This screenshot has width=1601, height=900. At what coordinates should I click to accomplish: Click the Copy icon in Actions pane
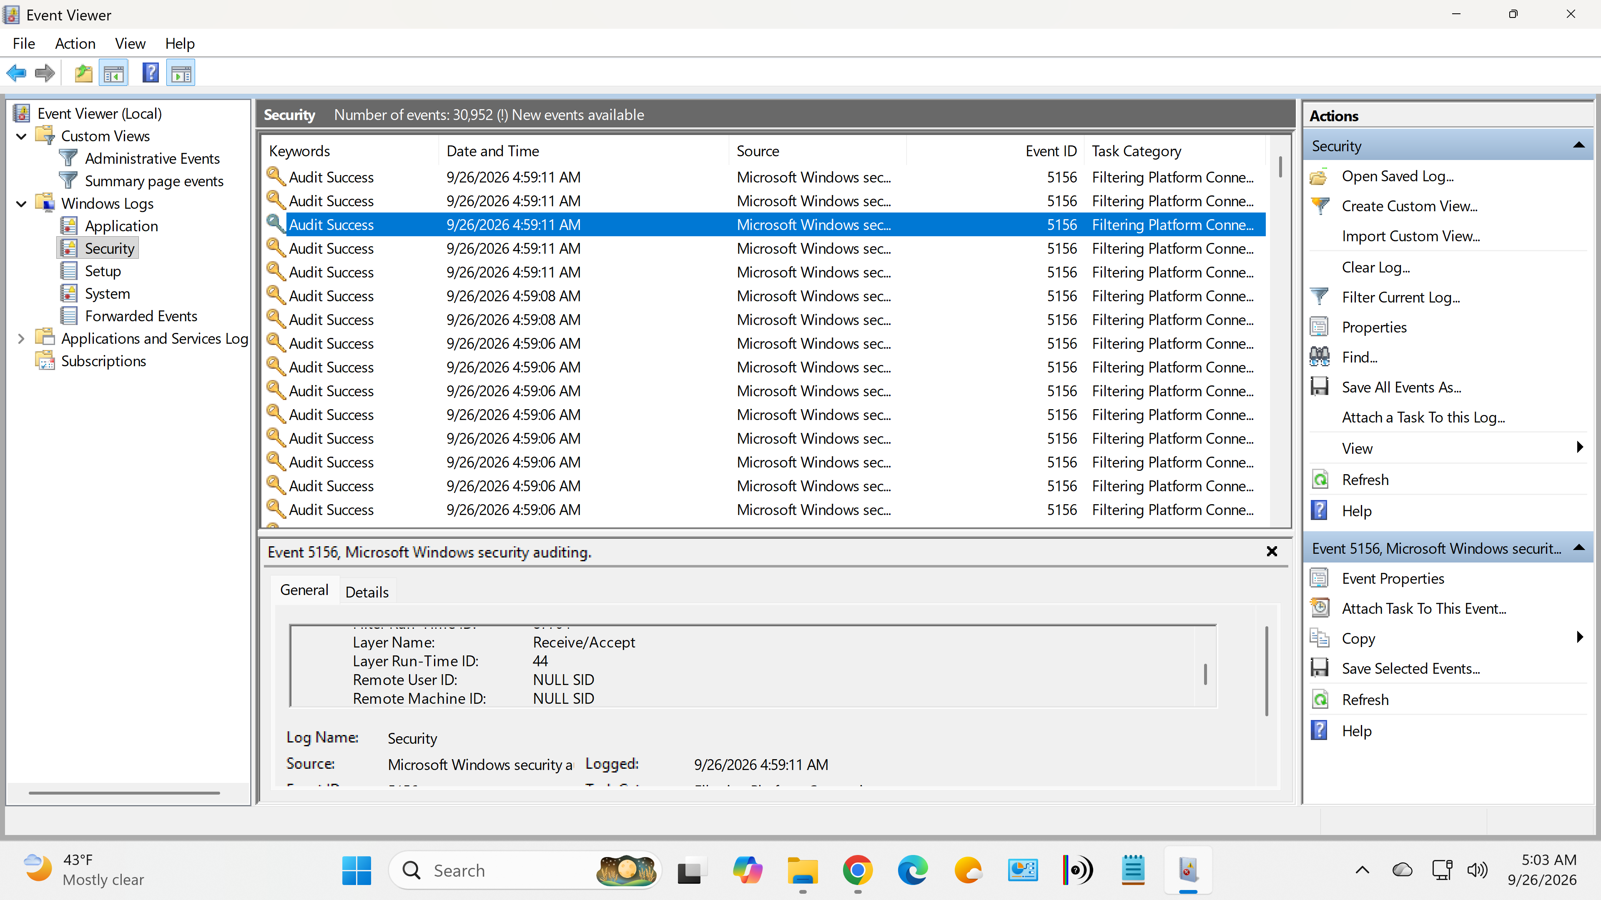(1319, 638)
